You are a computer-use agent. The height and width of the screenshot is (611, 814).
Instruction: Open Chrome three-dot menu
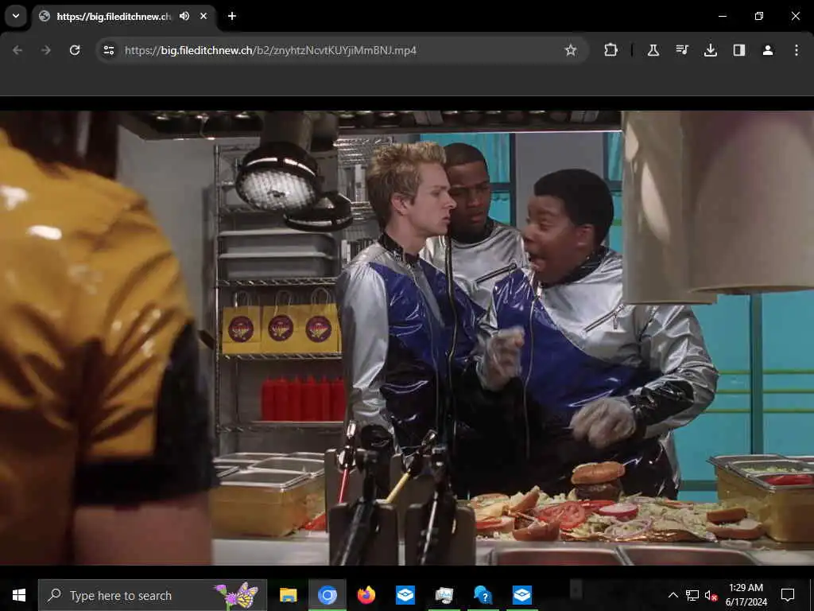point(796,50)
